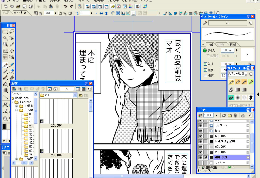
Task: Select the active pen tool
Action: [5, 65]
